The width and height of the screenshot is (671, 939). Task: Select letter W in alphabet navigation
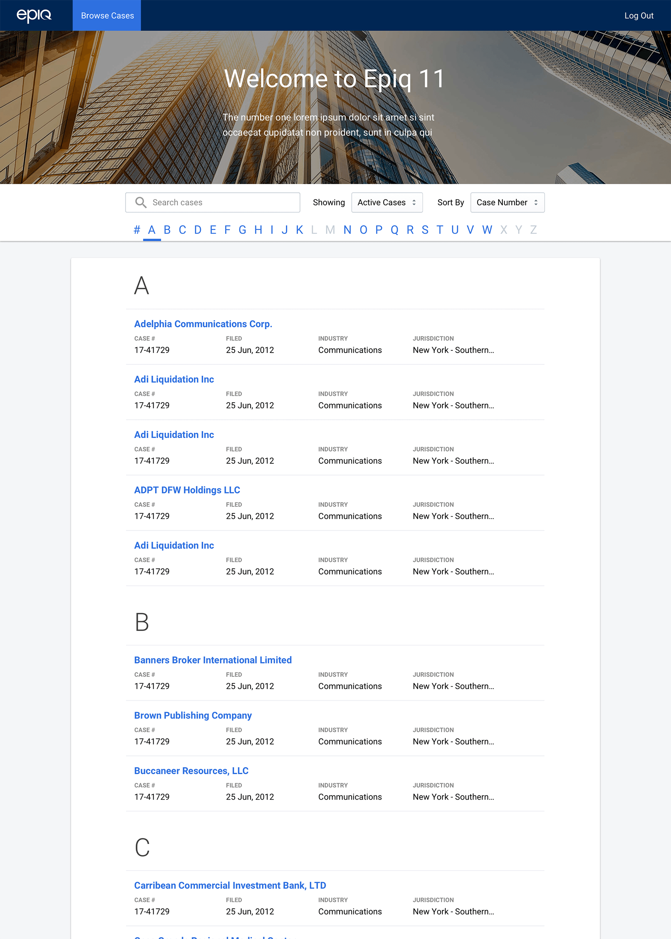coord(487,230)
